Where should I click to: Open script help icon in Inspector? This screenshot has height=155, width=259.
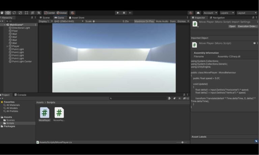[x=254, y=43]
